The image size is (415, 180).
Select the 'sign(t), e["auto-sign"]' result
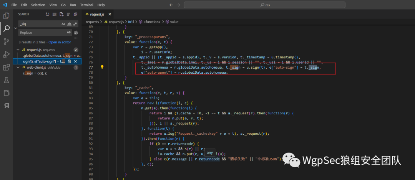point(47,61)
